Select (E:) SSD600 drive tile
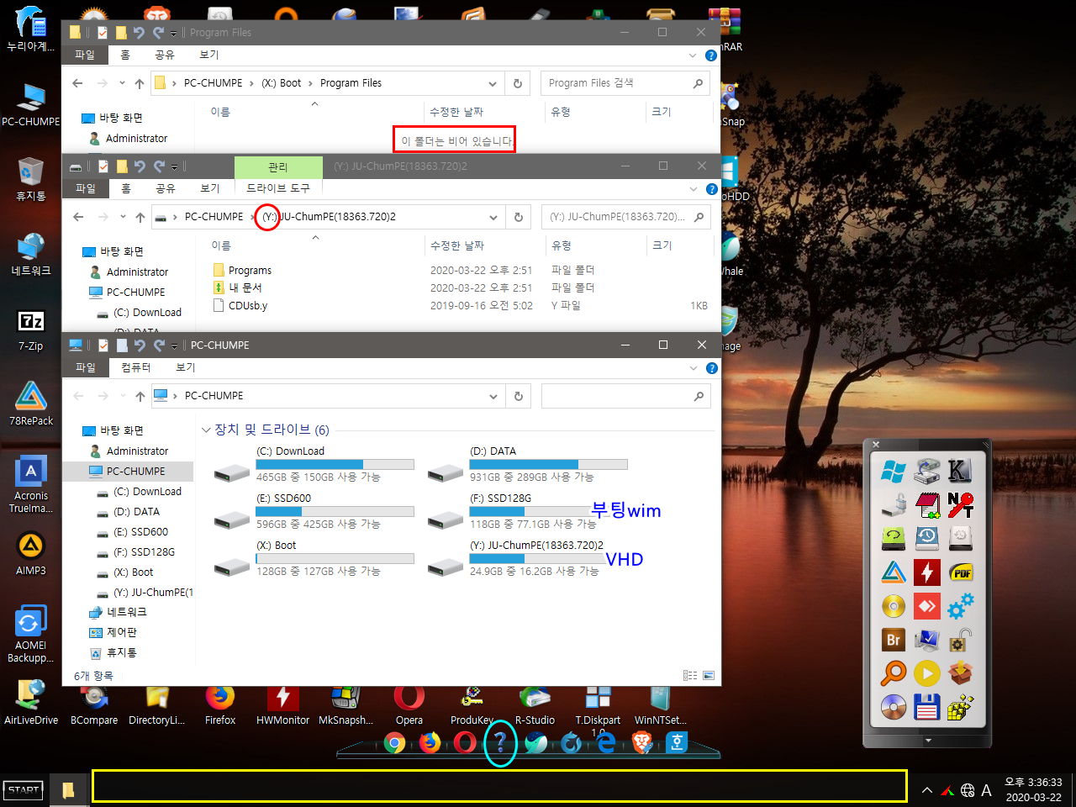This screenshot has height=807, width=1076. click(x=314, y=512)
